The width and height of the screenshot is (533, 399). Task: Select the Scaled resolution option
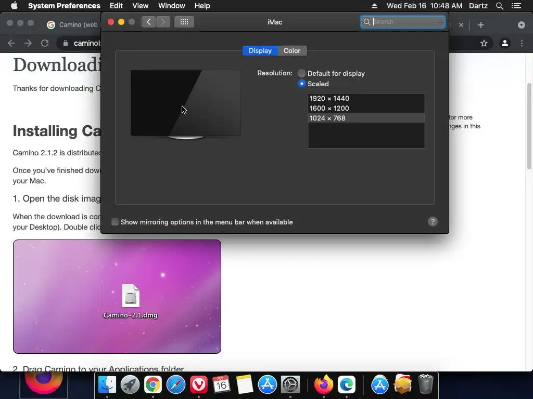tap(301, 84)
